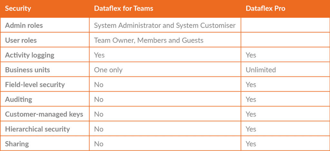330x151 pixels.
Task: Click the empty Dataflex Pro Admin roles cell
Action: pos(285,25)
